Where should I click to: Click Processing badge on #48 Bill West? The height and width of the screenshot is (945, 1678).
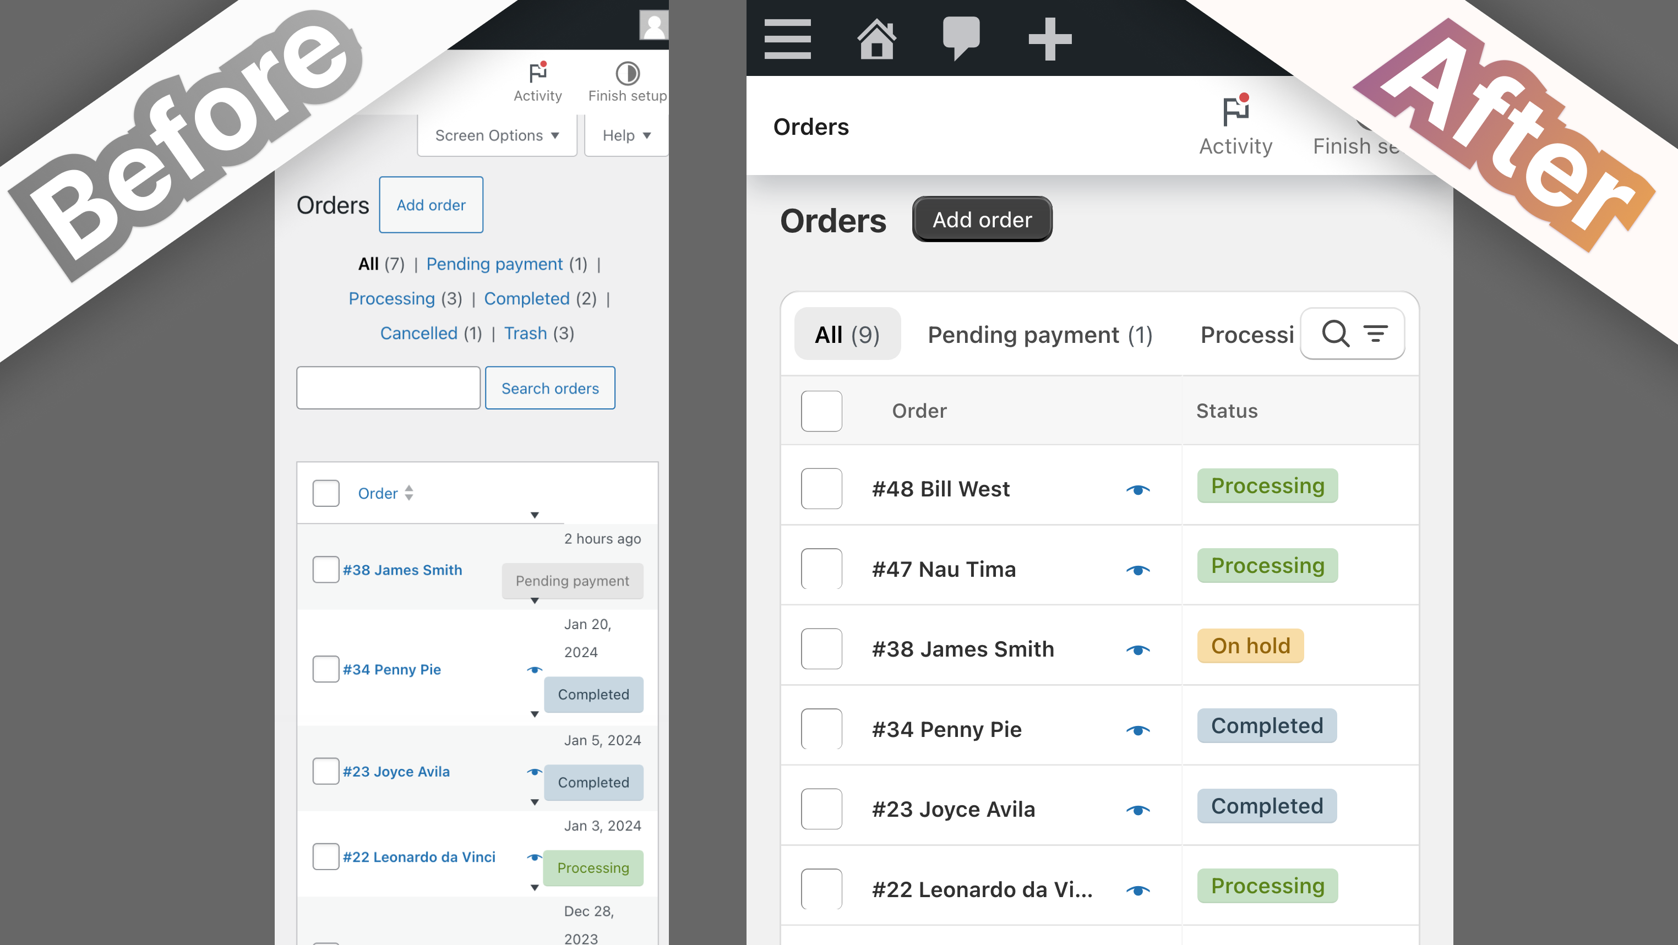tap(1267, 486)
